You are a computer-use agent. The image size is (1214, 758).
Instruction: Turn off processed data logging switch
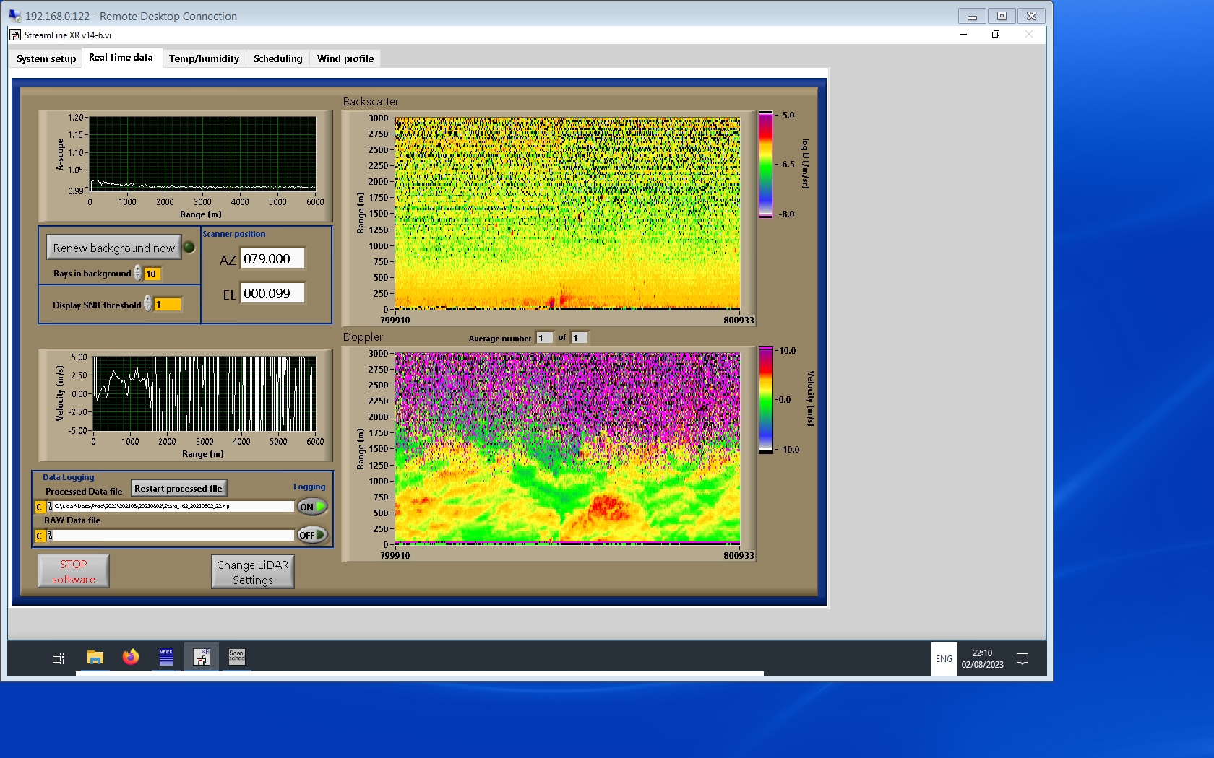[312, 507]
